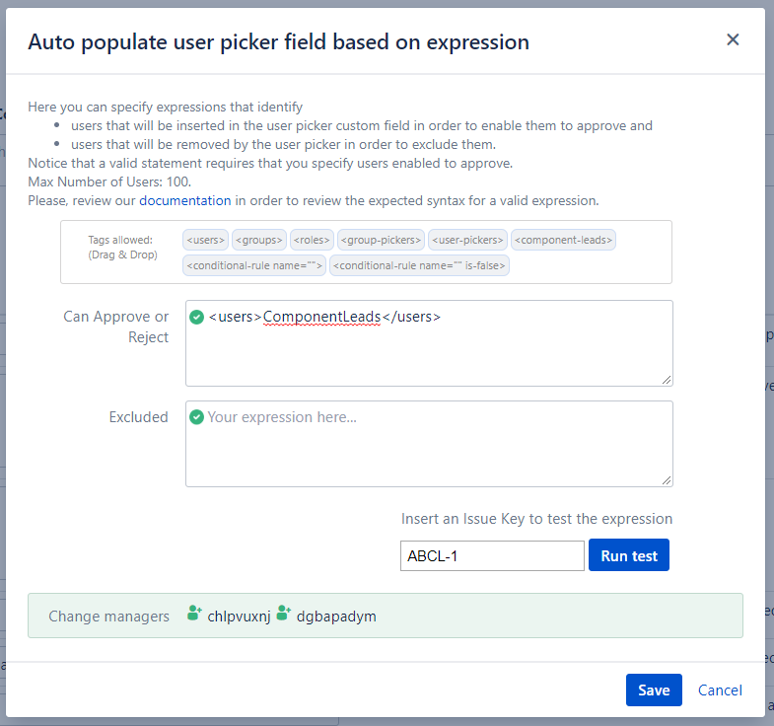Close the dialog with the X icon

click(x=733, y=39)
